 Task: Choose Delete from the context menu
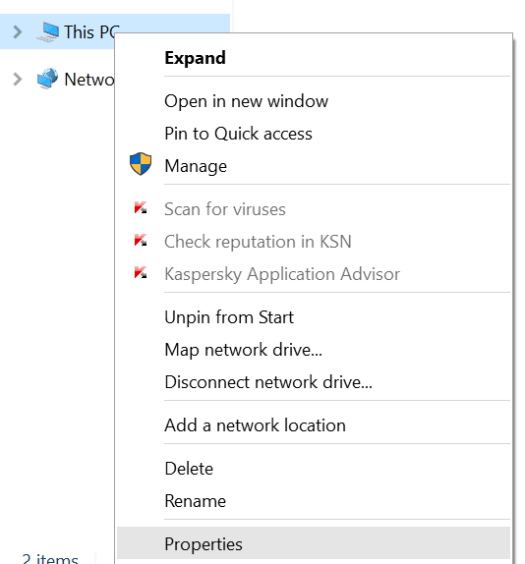point(314,469)
